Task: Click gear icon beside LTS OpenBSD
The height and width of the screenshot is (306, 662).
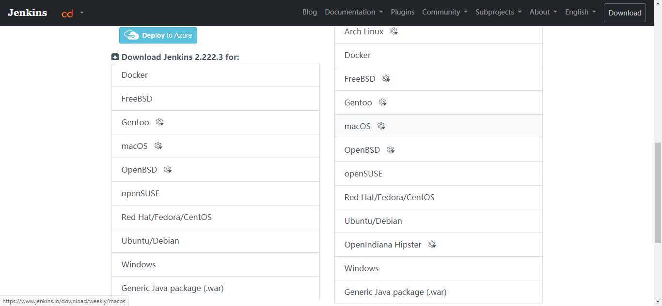Action: click(168, 170)
